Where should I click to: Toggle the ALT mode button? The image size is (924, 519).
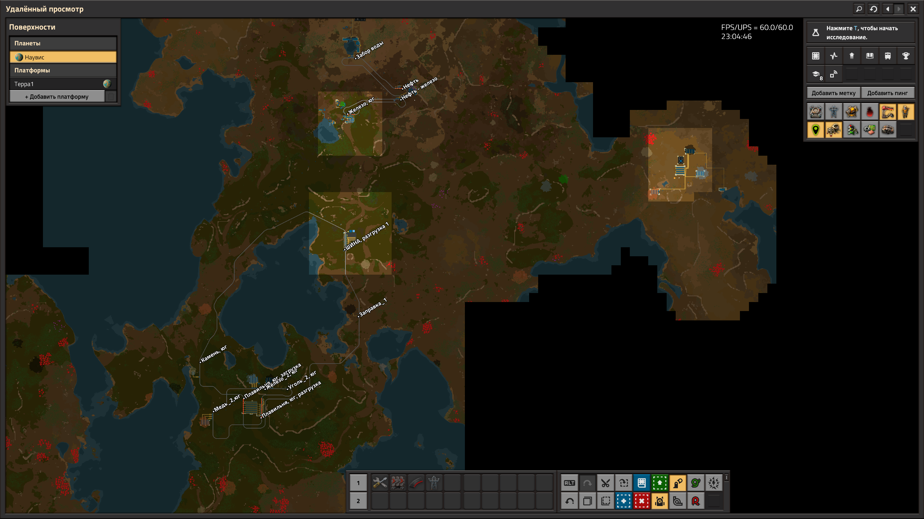(x=570, y=483)
